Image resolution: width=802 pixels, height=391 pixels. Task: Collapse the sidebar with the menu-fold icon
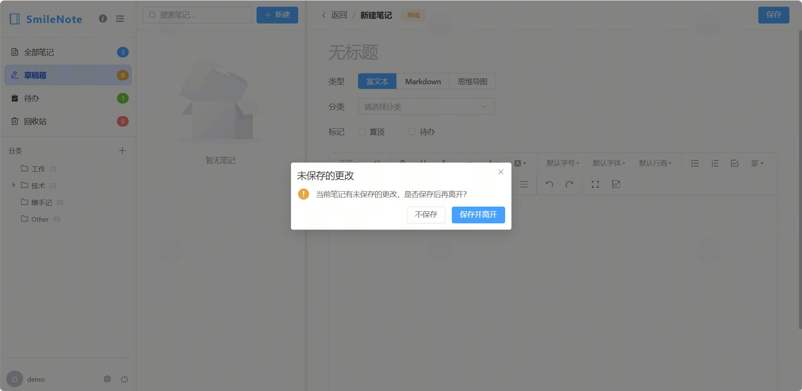point(120,18)
